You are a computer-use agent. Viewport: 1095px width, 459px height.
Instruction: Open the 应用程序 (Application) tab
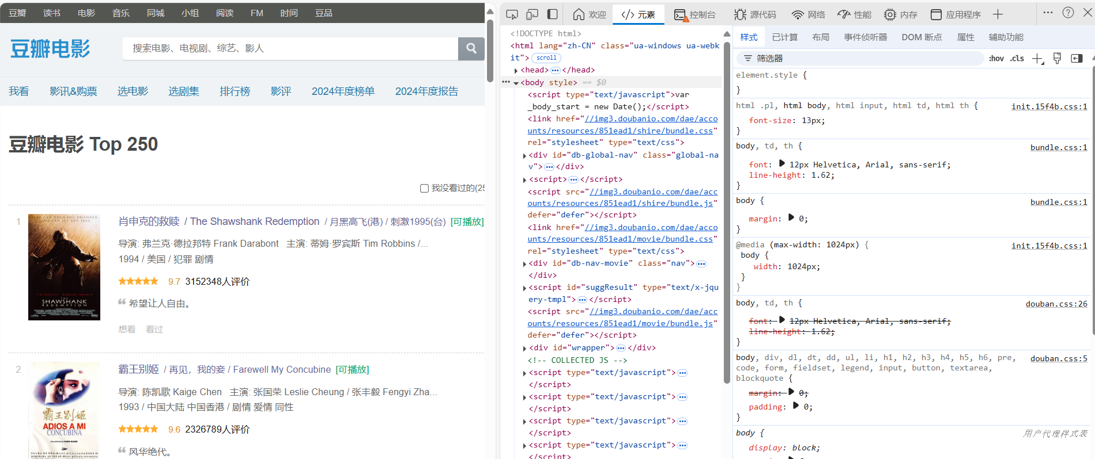956,14
